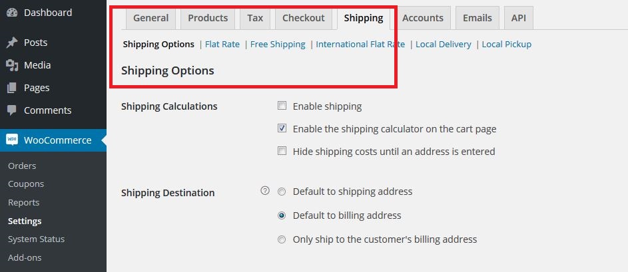Click the WooCommerce logo icon
This screenshot has width=628, height=272.
[12, 140]
